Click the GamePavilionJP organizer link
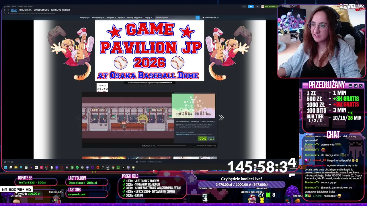Image resolution: width=367 pixels, height=206 pixels. click(166, 83)
